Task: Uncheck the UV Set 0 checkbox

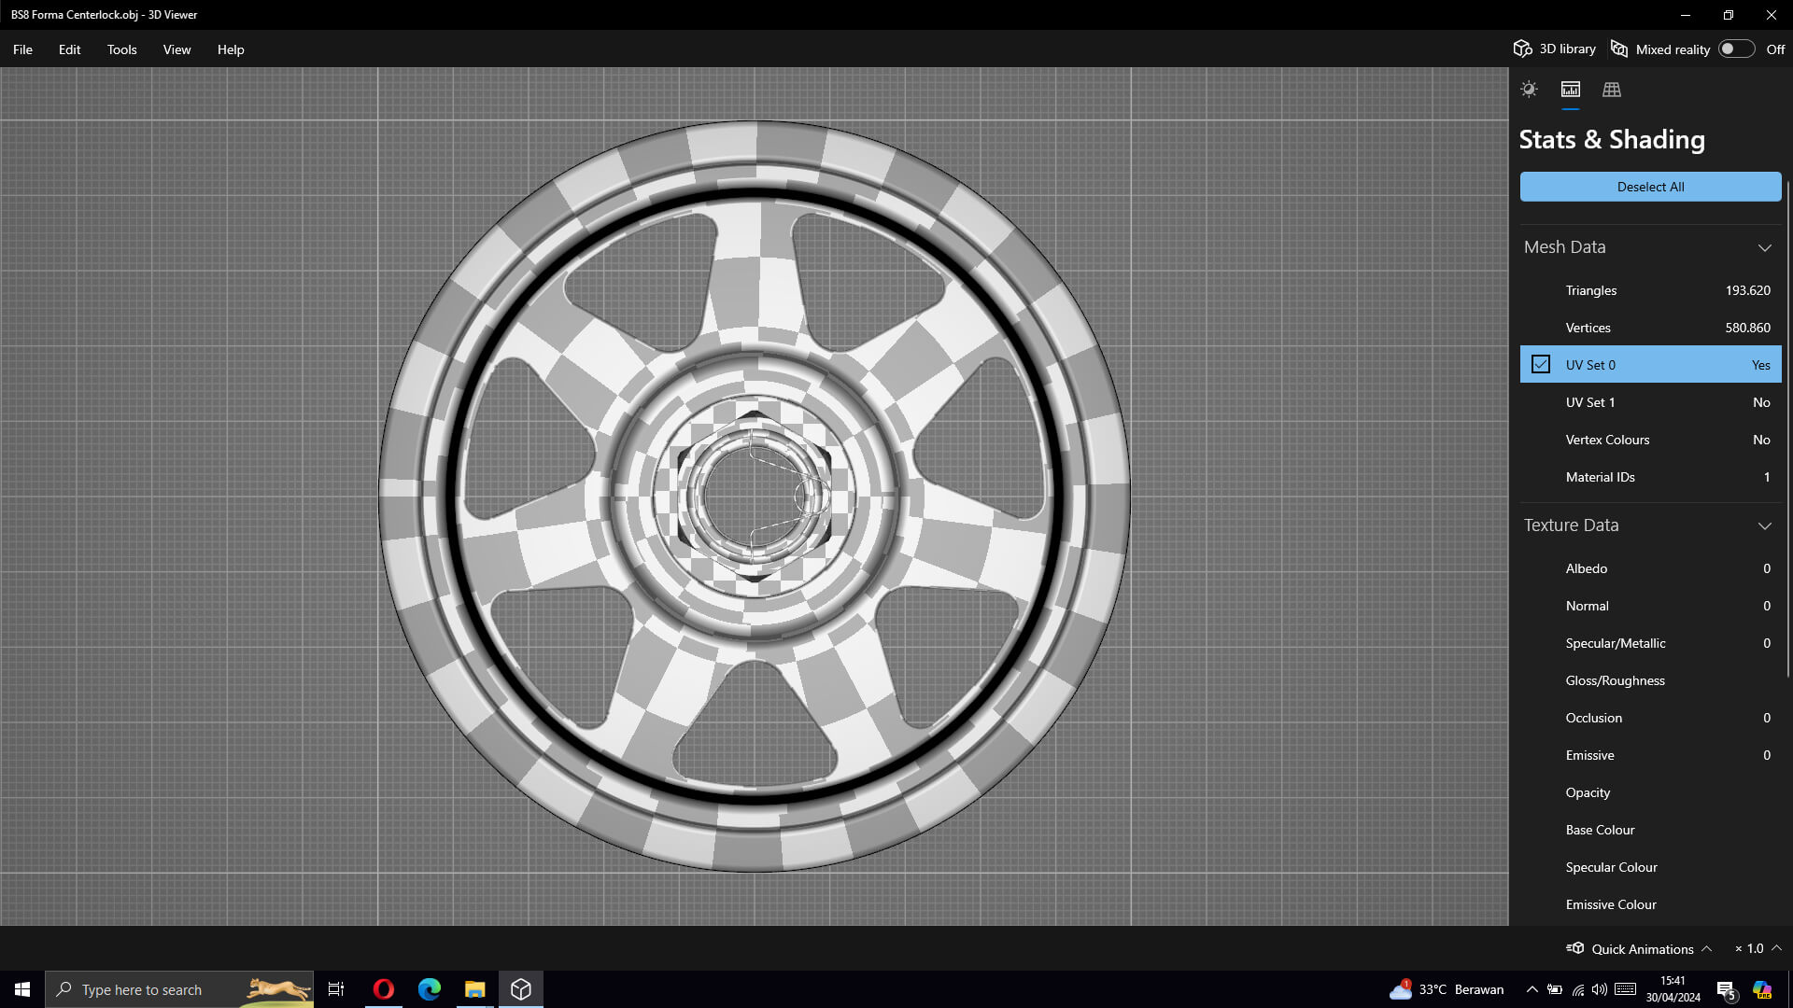Action: (1541, 365)
